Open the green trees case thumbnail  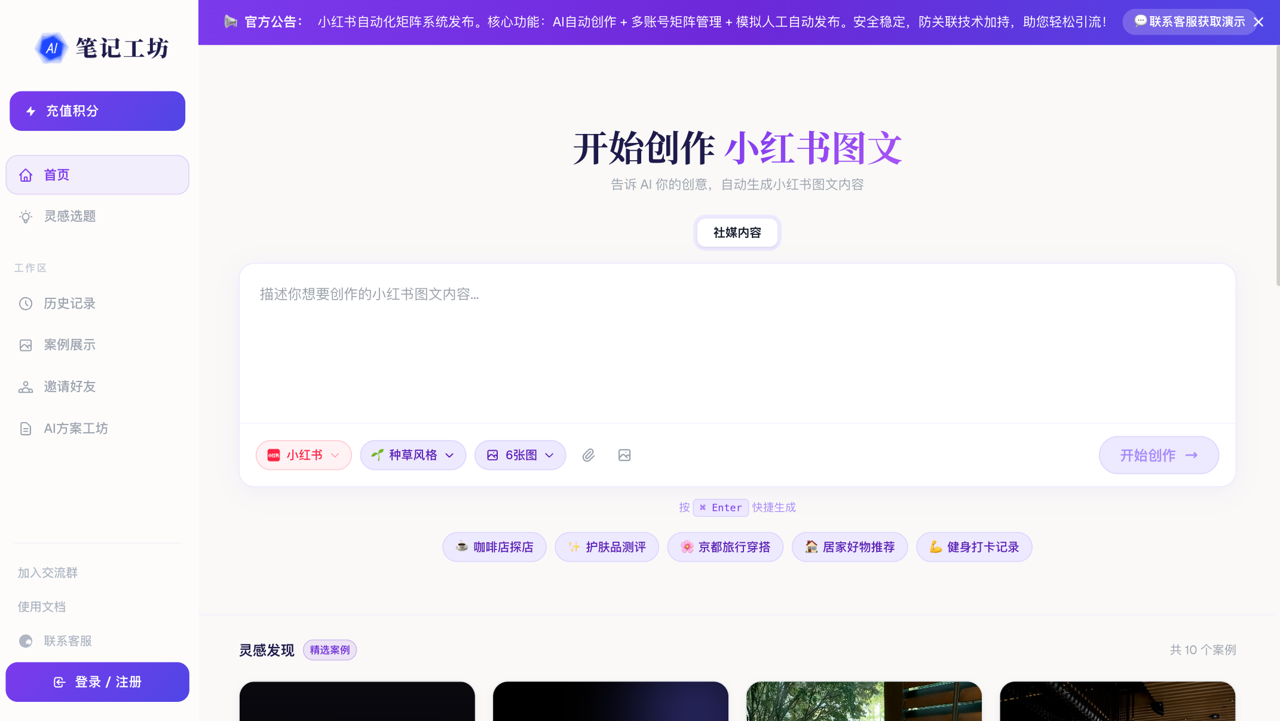864,701
